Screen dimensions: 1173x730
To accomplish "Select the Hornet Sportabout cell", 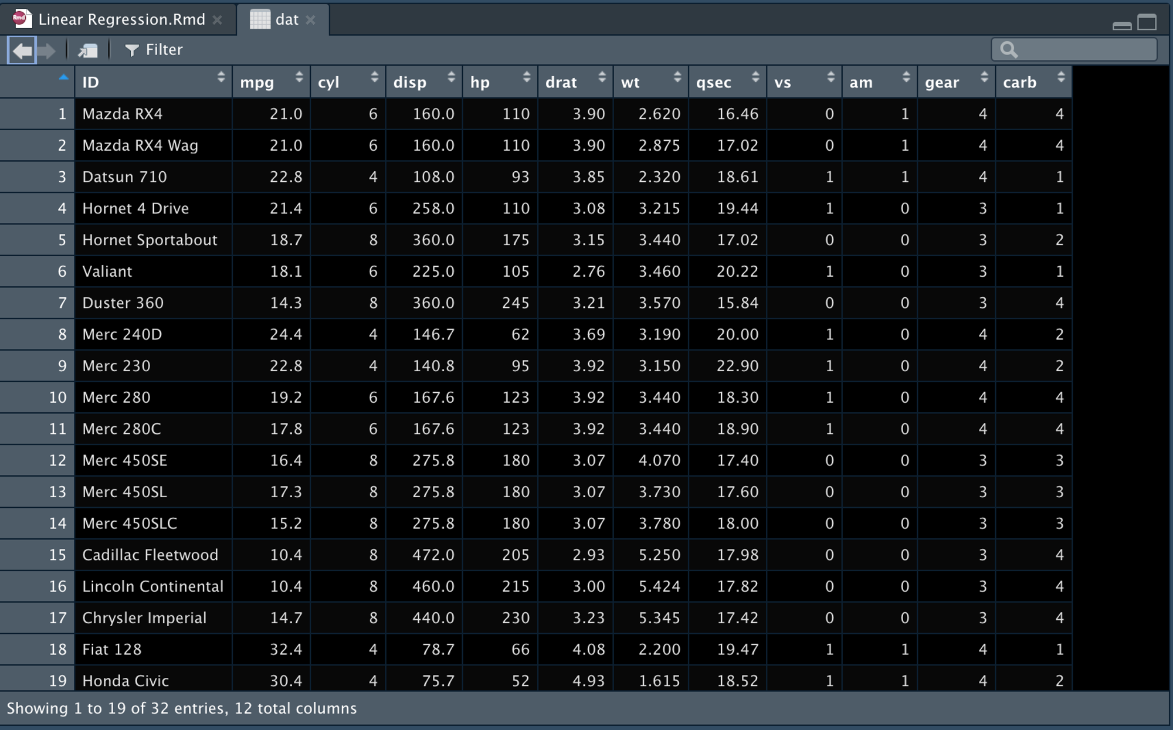I will click(154, 240).
